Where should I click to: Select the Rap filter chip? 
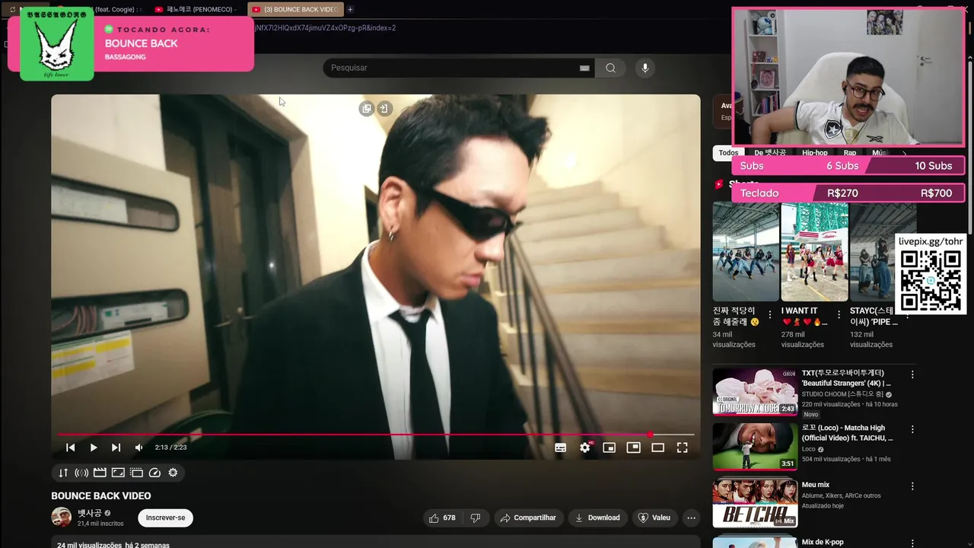pyautogui.click(x=850, y=153)
